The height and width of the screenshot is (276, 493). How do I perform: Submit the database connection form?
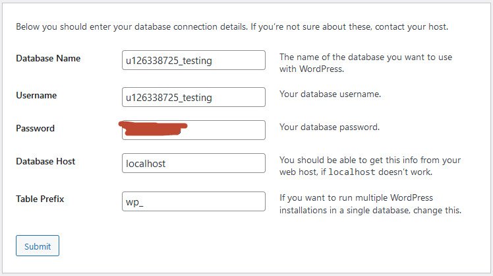(x=38, y=246)
